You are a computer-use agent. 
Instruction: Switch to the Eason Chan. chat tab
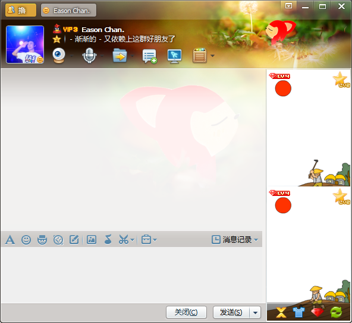[69, 10]
